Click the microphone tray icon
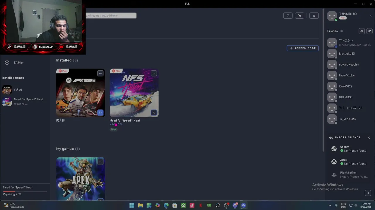Screen dimensions: 375x210 point(336,205)
